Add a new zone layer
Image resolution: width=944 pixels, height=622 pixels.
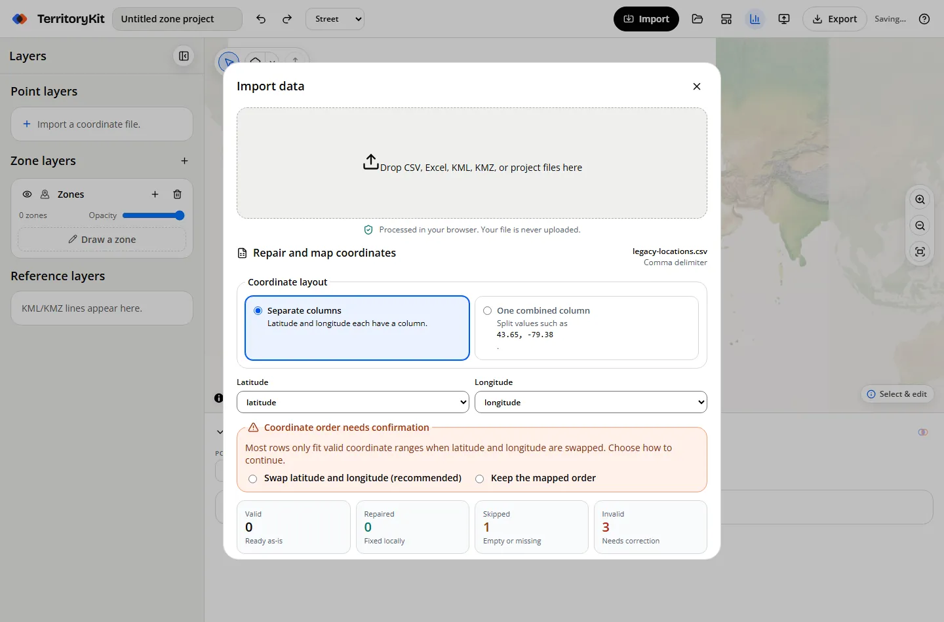(x=184, y=161)
